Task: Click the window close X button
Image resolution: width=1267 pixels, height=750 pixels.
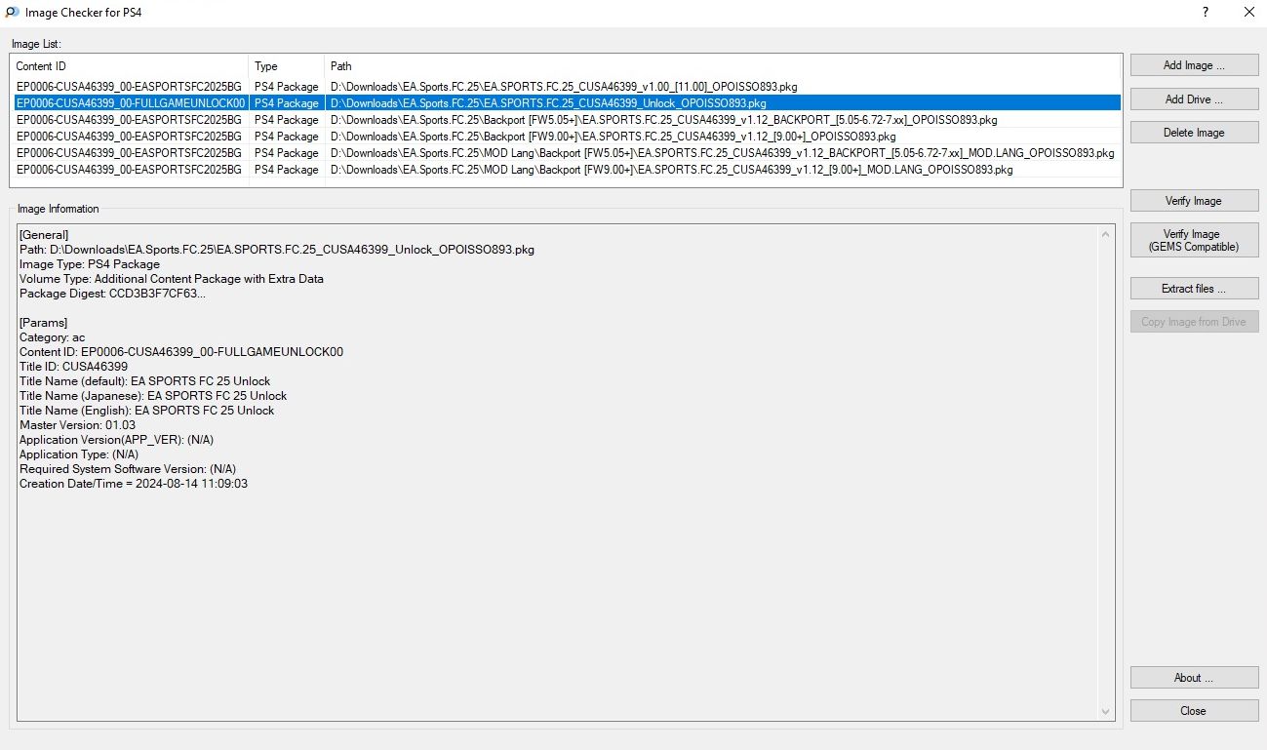Action: (x=1248, y=13)
